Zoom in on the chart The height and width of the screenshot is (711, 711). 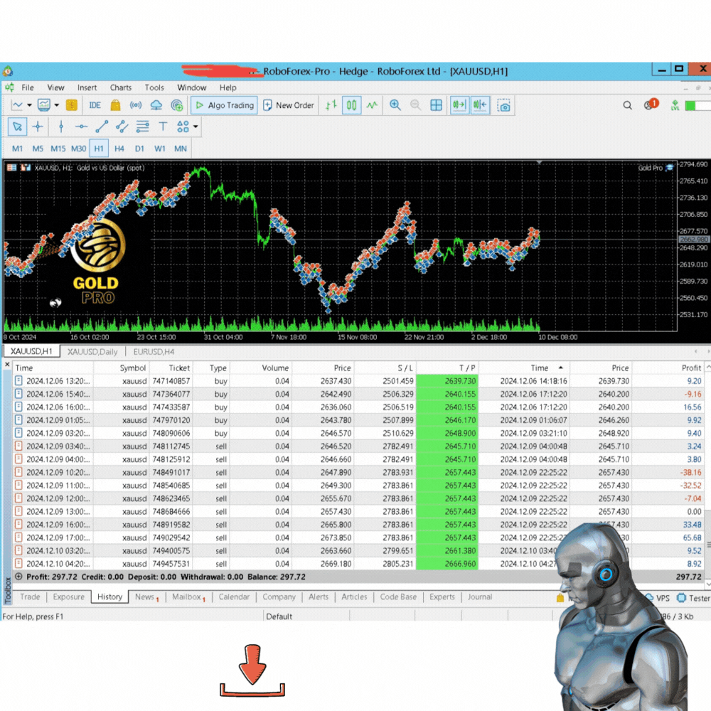395,105
